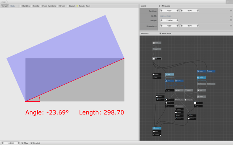
Task: Select the blue node with person icon
Action: (170, 81)
